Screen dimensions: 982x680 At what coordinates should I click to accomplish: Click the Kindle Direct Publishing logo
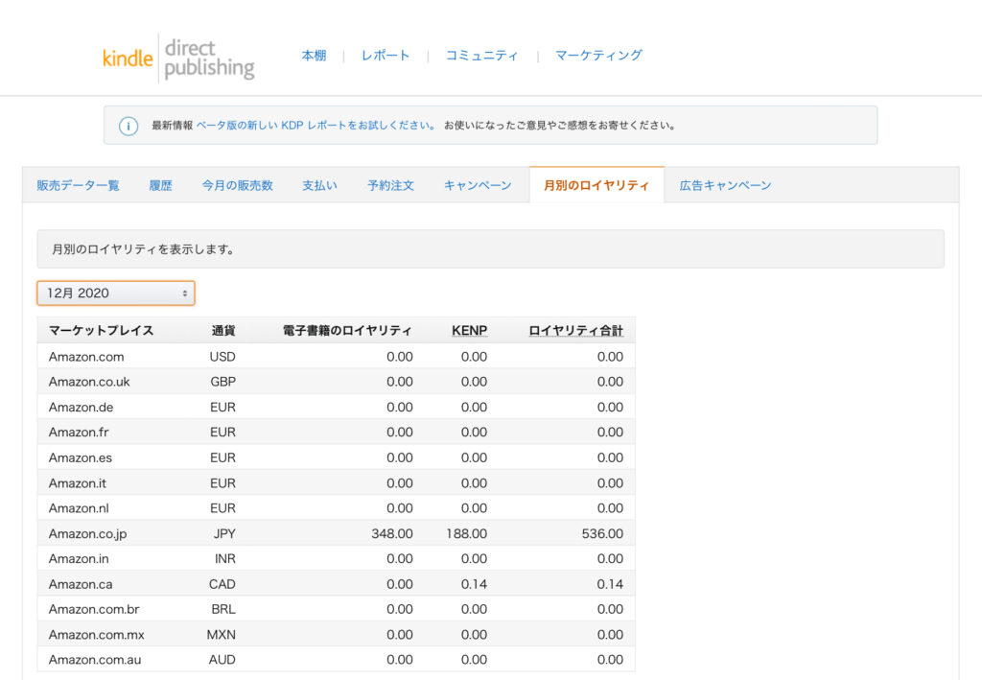pyautogui.click(x=178, y=59)
